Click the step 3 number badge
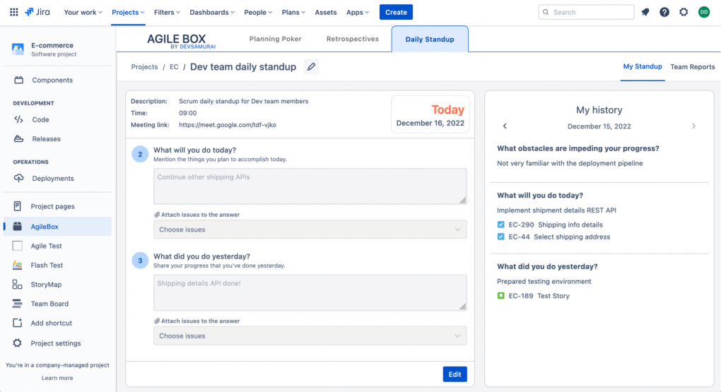Viewport: 721px width, 392px height. coord(140,261)
